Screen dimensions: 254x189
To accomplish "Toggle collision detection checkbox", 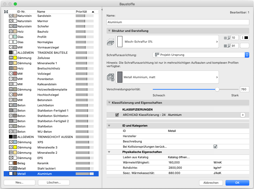I will click(x=215, y=146).
